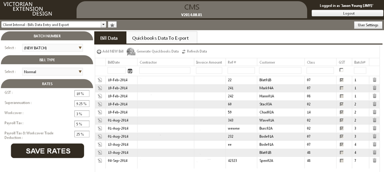
Task: Click the BillDate filter input box
Action: tap(117, 71)
